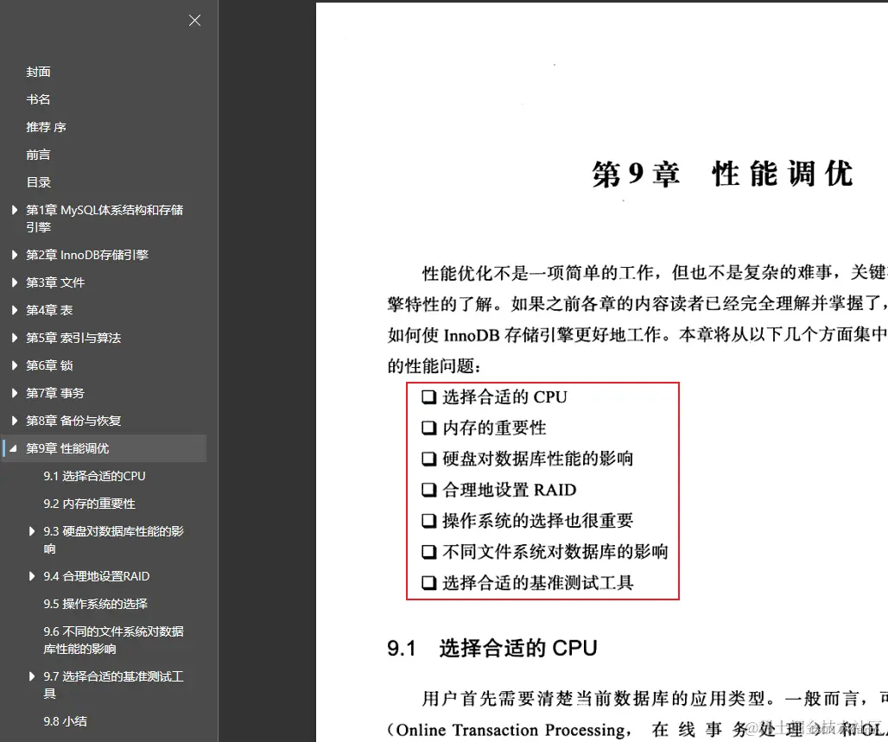Open the 封面 page

pos(38,72)
